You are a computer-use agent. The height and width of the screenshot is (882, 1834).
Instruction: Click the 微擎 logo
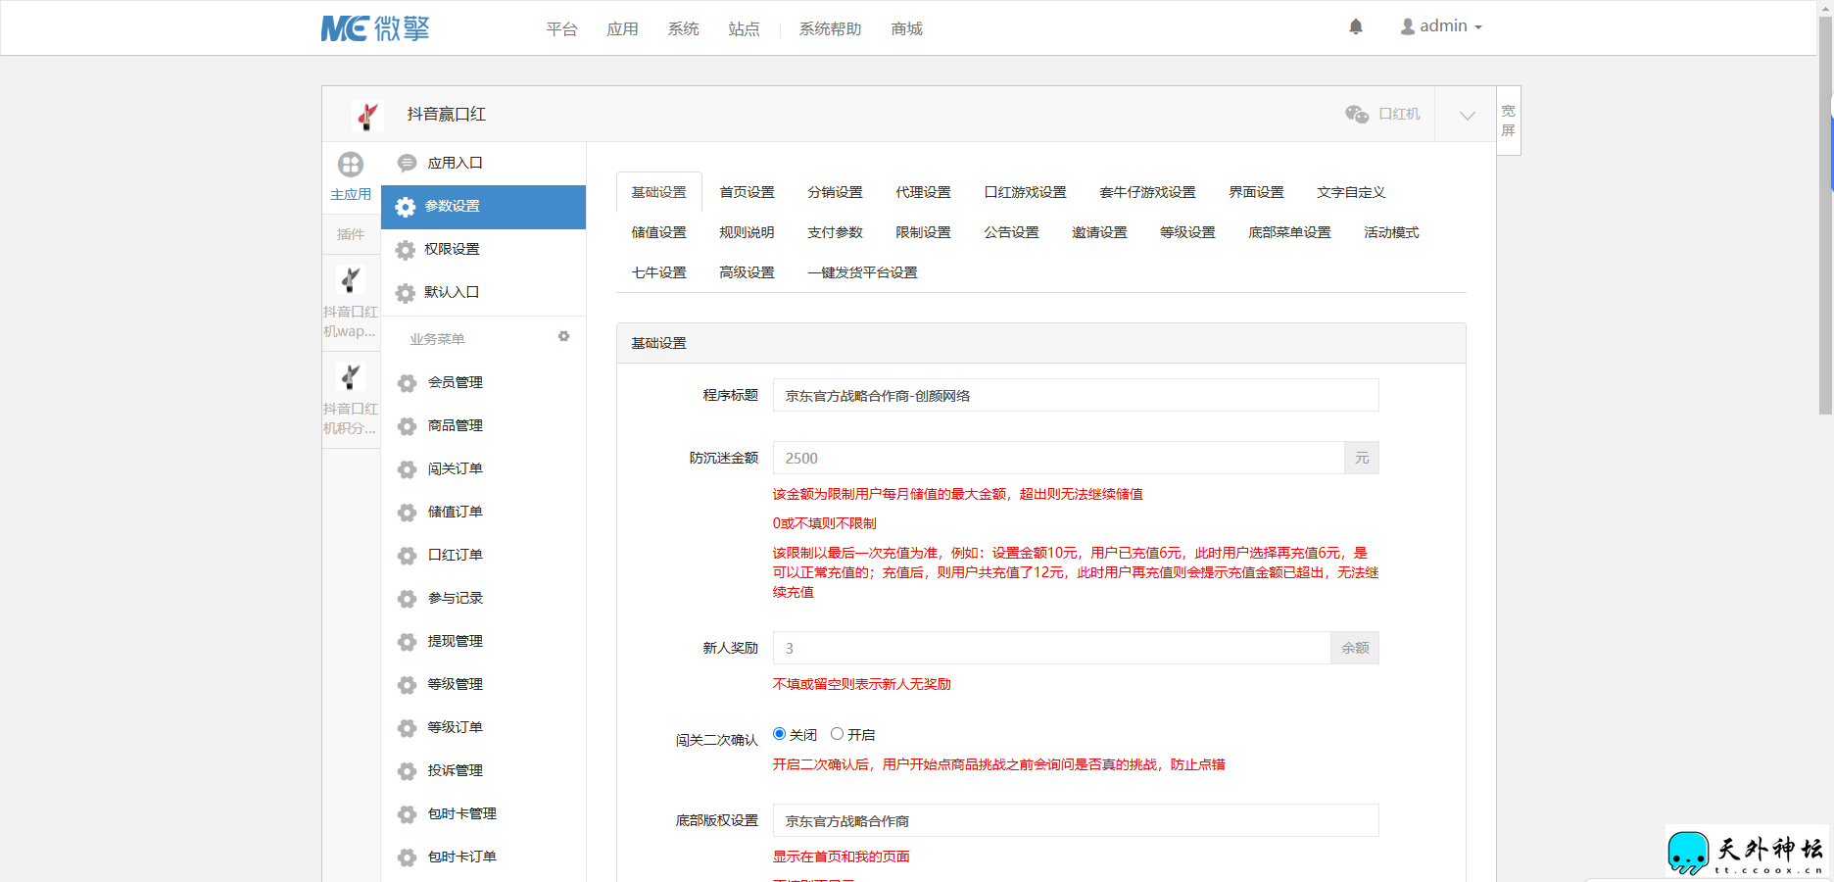tap(375, 28)
